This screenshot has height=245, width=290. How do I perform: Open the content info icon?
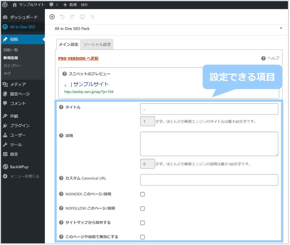pos(82,17)
